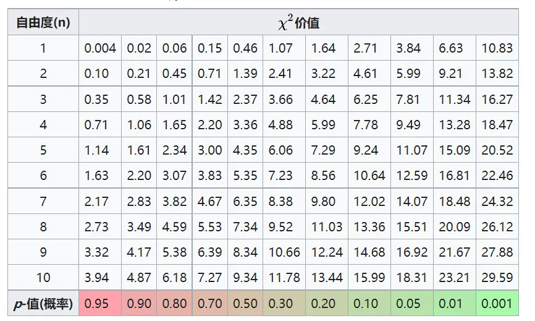The width and height of the screenshot is (535, 321).
Task: Click the p-值(概率) row label
Action: (x=43, y=304)
